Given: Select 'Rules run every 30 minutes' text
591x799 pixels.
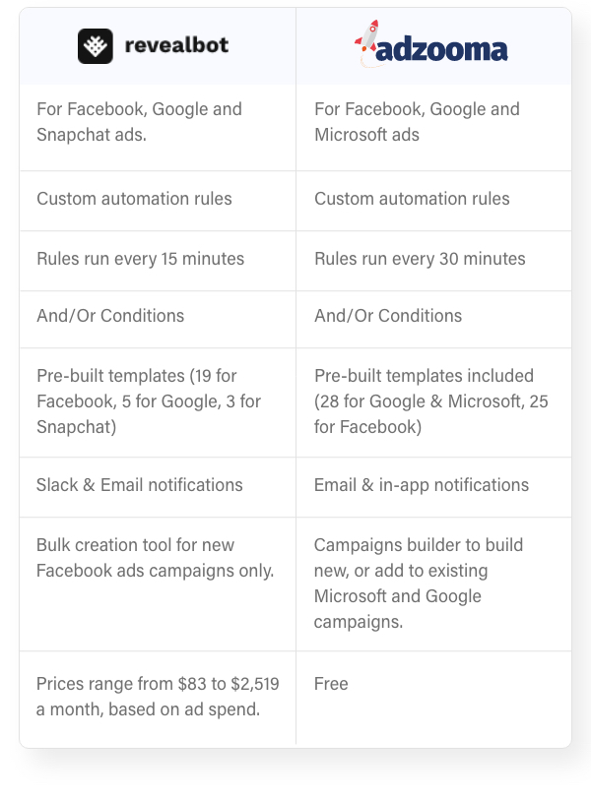Looking at the screenshot, I should click(420, 259).
